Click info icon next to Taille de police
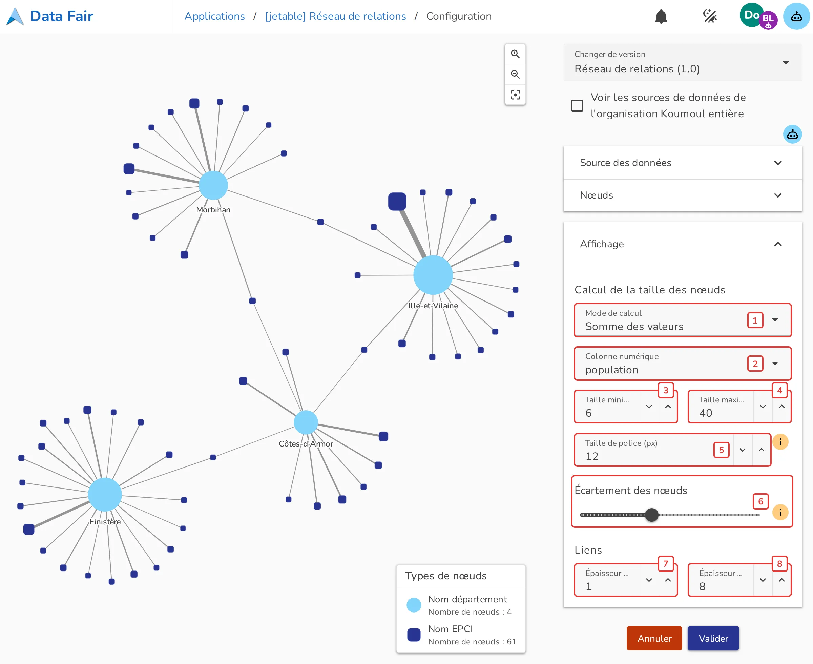Image resolution: width=813 pixels, height=664 pixels. (x=780, y=442)
